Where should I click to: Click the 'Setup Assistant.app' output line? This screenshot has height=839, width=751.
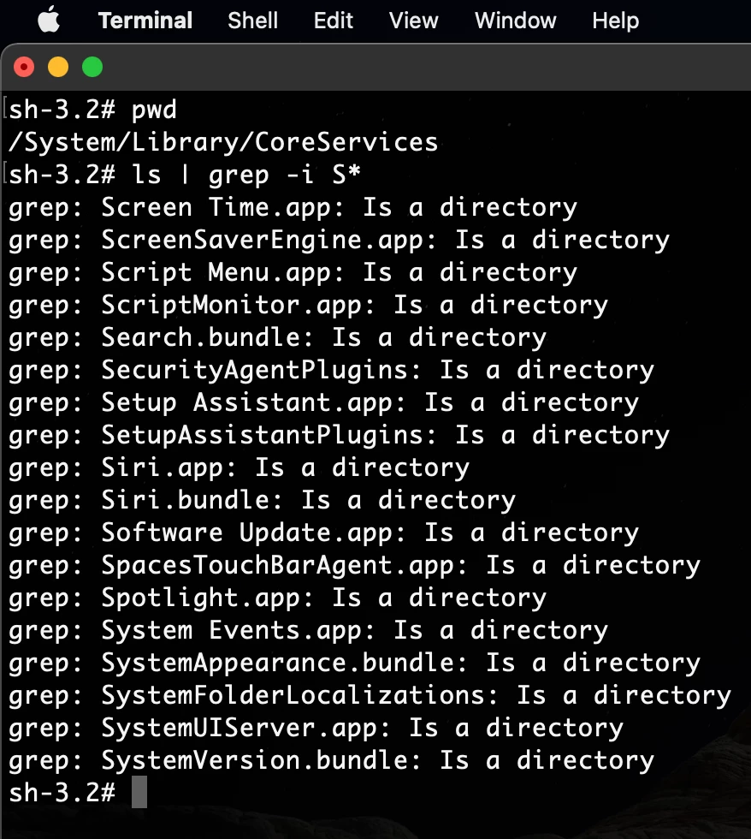pos(324,403)
